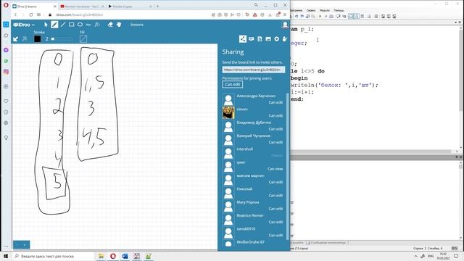Open Instagram in Opera sidebar
The height and width of the screenshot is (261, 464).
(7, 72)
